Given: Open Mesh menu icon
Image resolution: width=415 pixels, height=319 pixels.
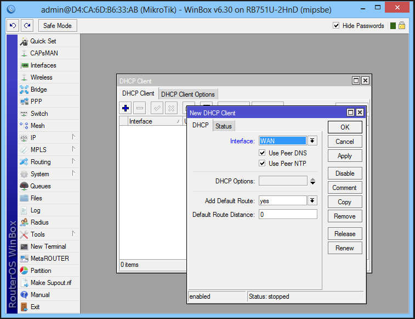Looking at the screenshot, I should [x=24, y=126].
